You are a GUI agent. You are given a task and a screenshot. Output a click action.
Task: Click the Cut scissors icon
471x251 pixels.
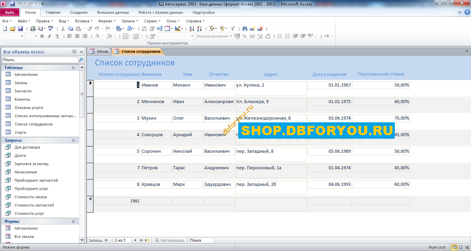pyautogui.click(x=63, y=29)
